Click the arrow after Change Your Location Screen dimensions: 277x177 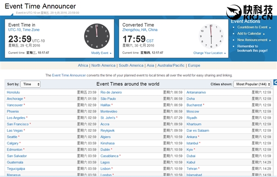tap(225, 53)
